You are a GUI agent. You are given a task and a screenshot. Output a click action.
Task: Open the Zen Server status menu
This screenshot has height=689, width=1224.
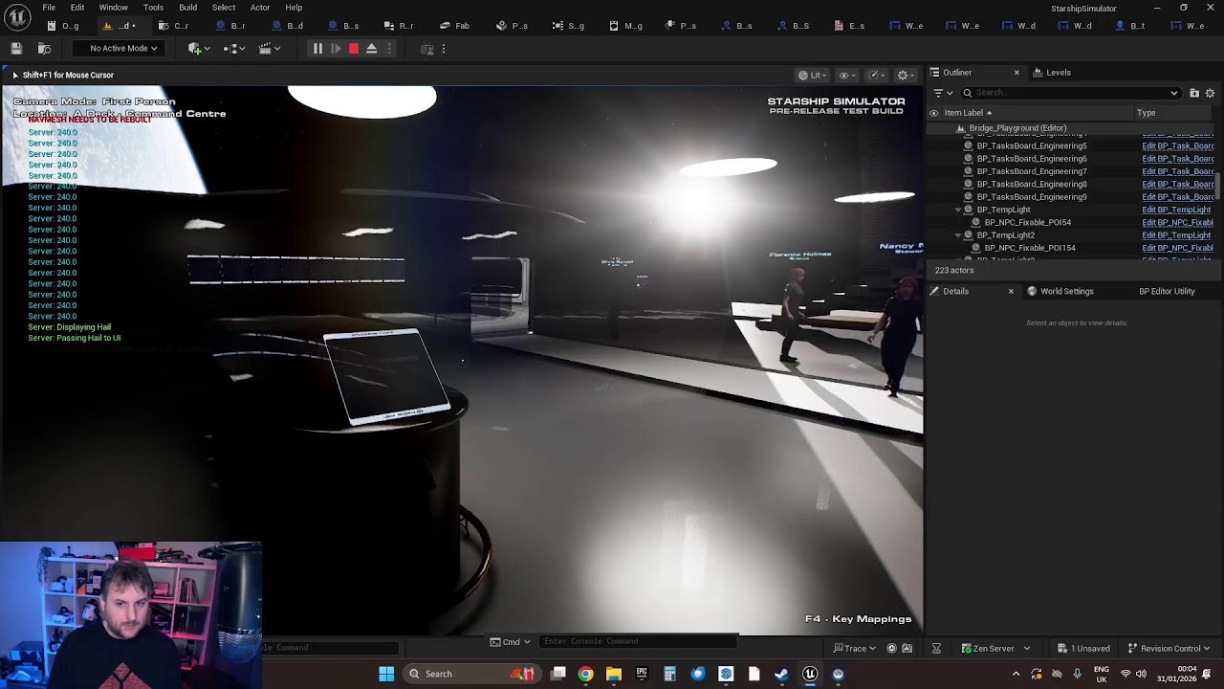click(995, 649)
